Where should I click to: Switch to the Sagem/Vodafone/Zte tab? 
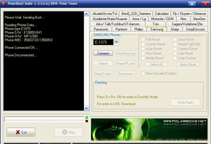click(187, 24)
